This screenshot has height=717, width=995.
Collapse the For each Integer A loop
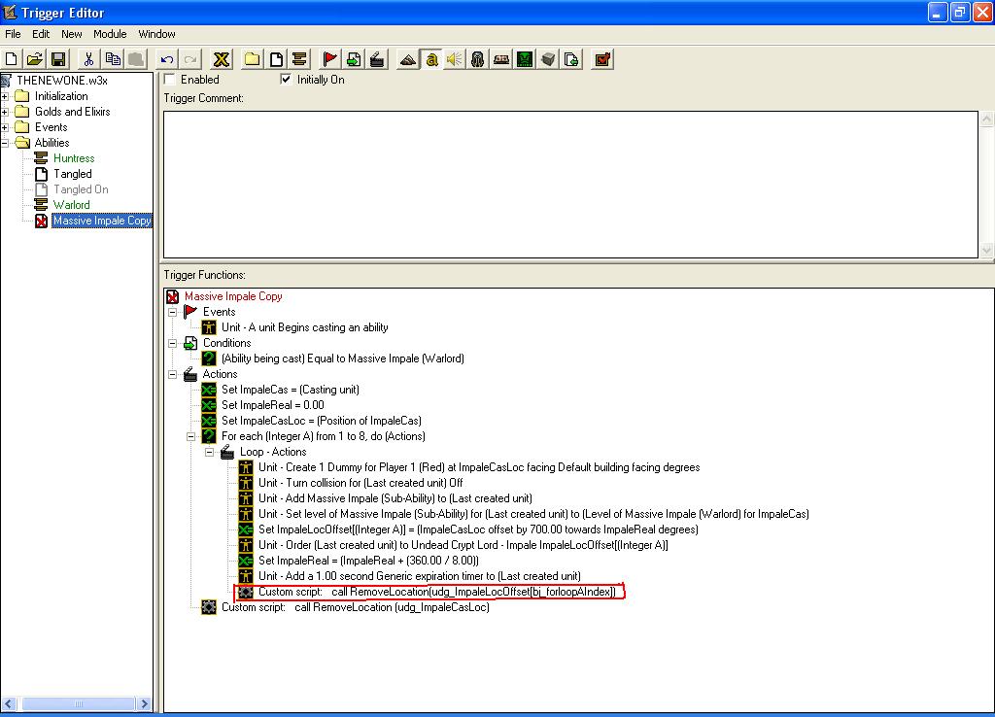coord(190,436)
